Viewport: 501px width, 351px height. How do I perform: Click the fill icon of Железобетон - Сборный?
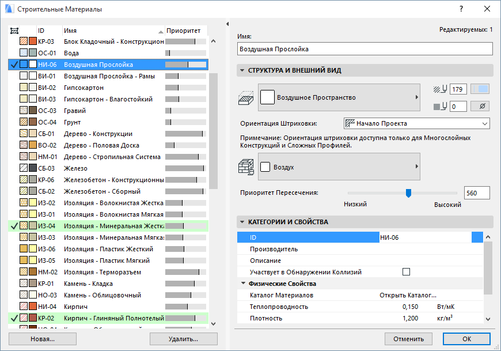coord(24,191)
